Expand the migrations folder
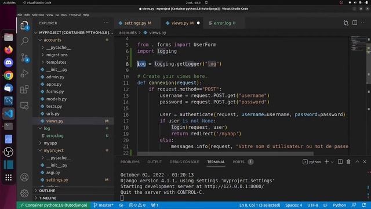This screenshot has width=371, height=209. click(42, 55)
